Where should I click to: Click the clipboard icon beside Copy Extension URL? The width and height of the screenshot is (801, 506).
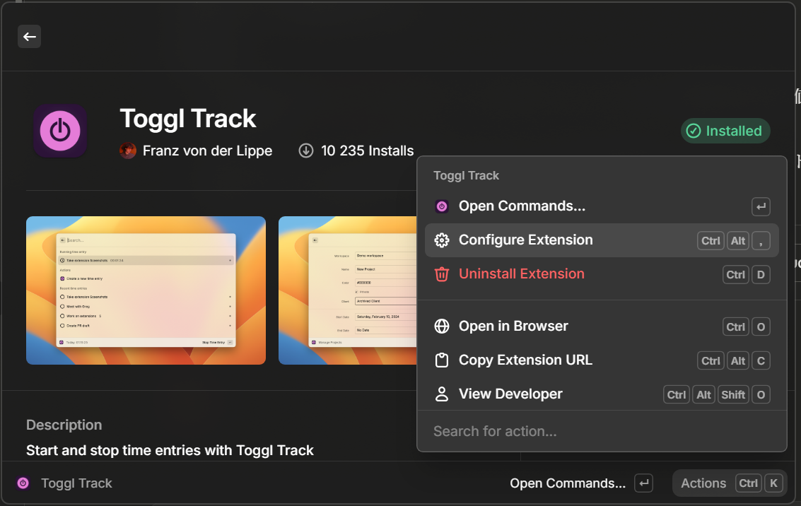click(442, 360)
